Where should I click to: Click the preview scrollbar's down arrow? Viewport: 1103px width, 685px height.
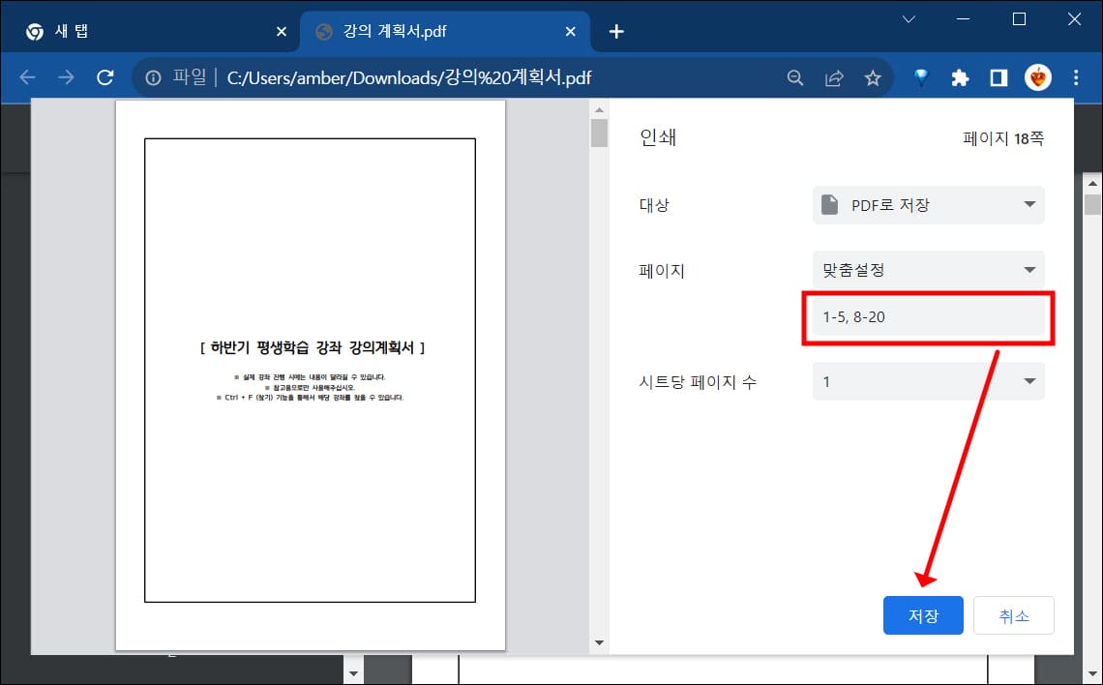599,641
